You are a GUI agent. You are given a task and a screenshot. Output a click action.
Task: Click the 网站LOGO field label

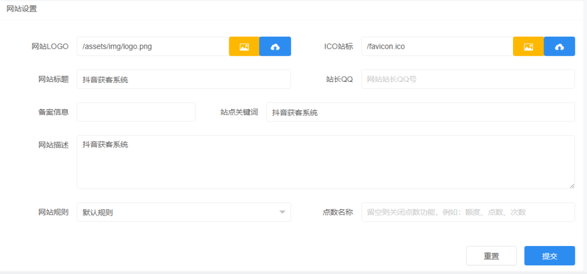click(x=50, y=46)
